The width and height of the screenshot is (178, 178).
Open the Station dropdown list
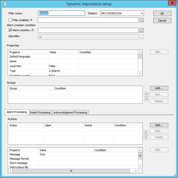coord(142,13)
